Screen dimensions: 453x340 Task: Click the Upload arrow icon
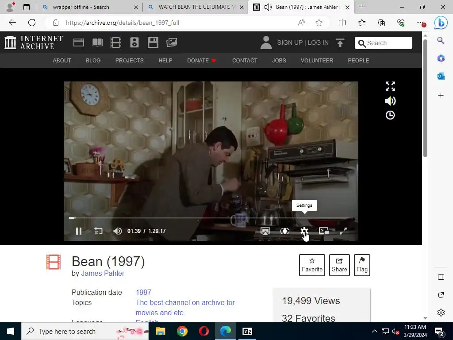click(340, 42)
